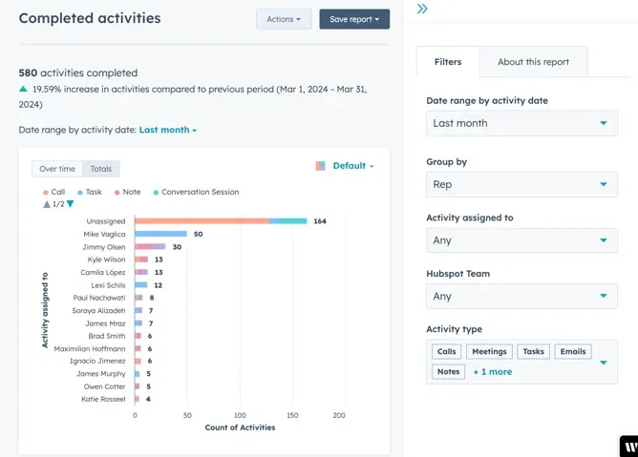
Task: Switch chart to Over time view
Action: pos(57,169)
